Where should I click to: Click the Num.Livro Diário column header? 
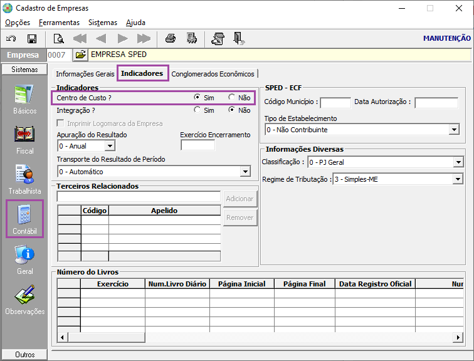(177, 284)
